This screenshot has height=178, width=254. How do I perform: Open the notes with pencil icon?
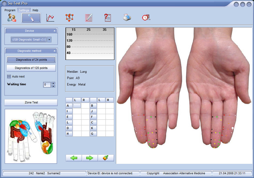[x=89, y=18]
